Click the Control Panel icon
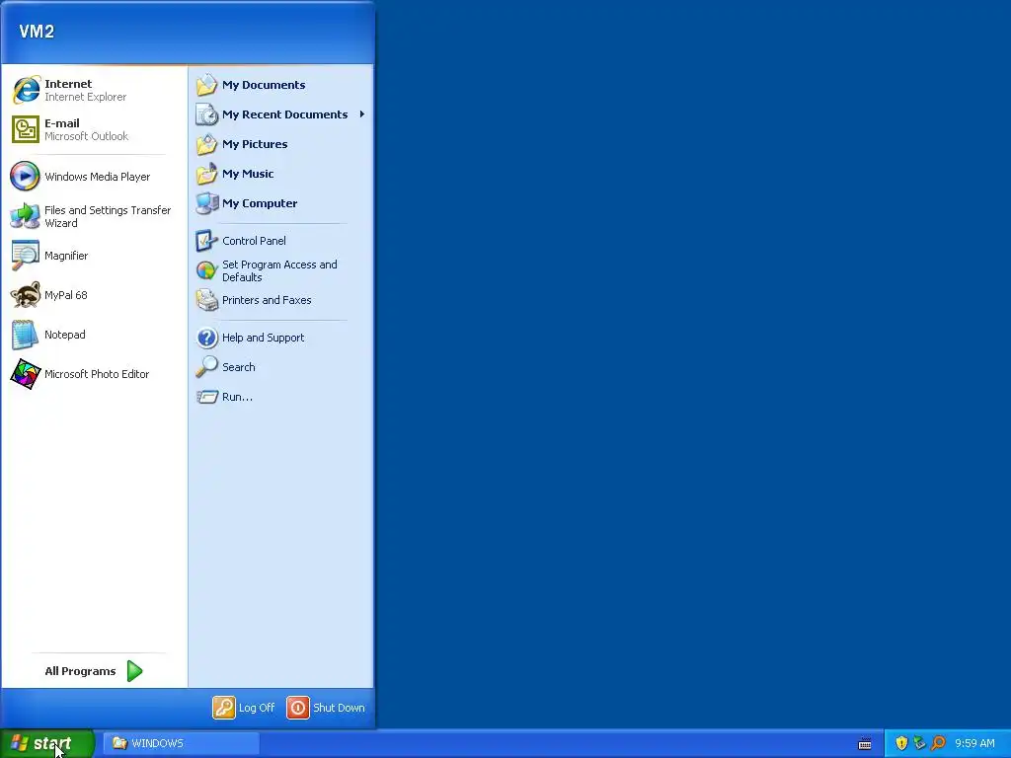Image resolution: width=1011 pixels, height=758 pixels. click(207, 241)
